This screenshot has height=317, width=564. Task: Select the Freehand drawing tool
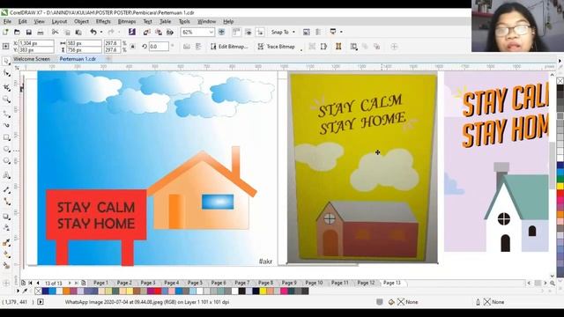[6, 114]
